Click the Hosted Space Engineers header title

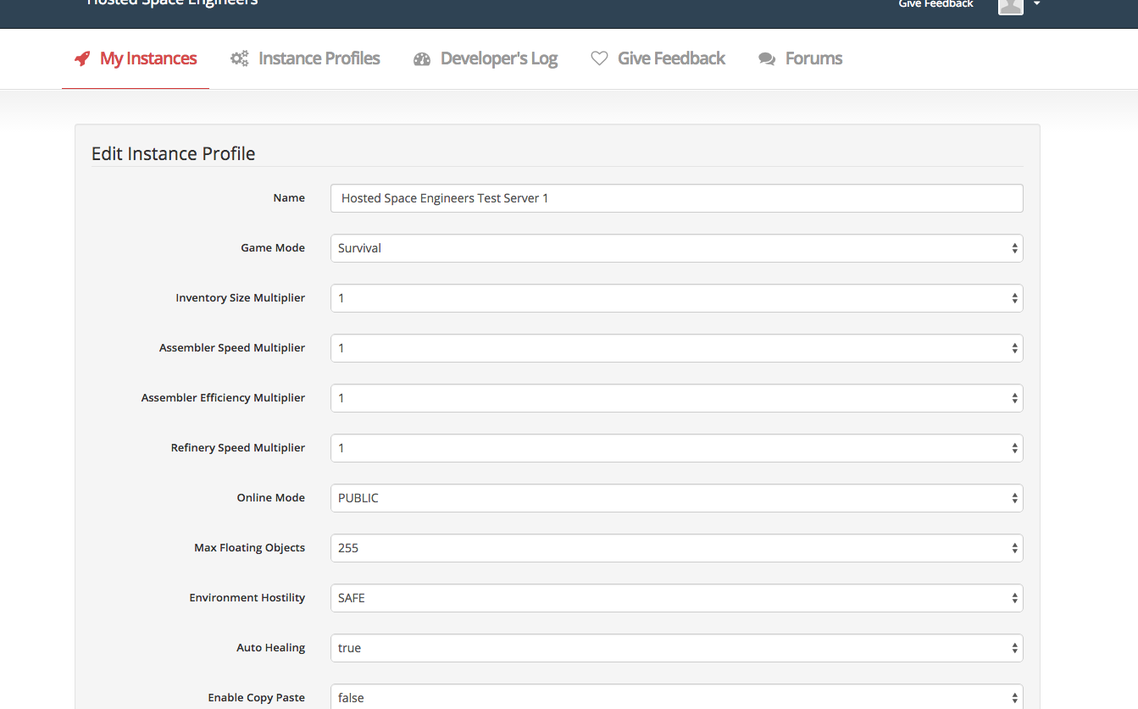(x=172, y=3)
